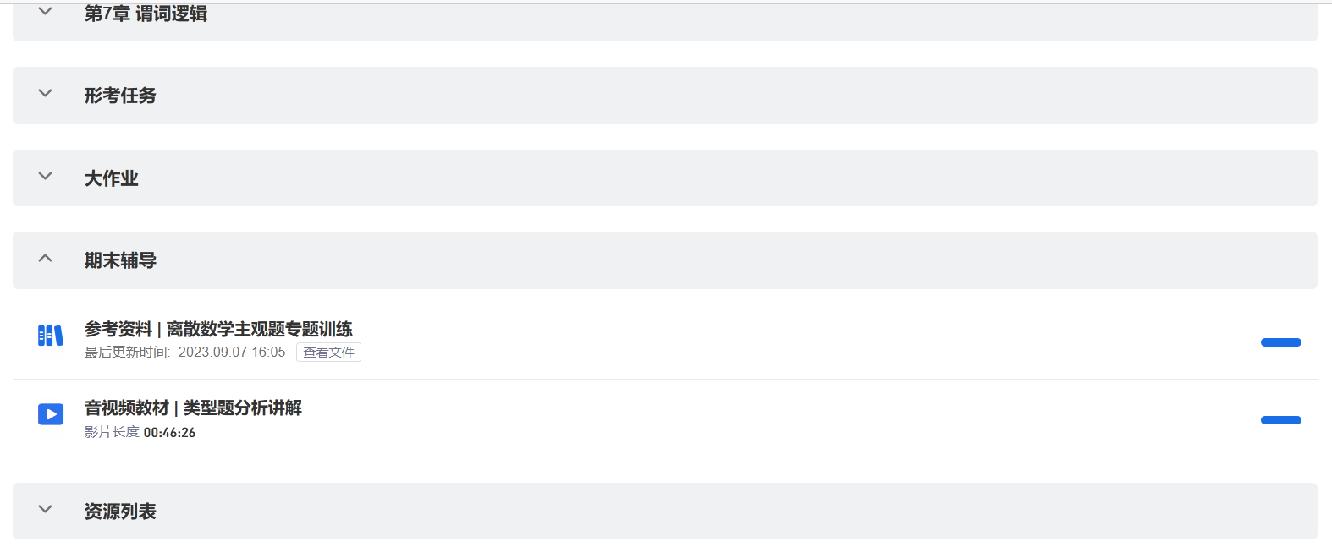
Task: Click the 期末辅导 section title
Action: tap(120, 260)
